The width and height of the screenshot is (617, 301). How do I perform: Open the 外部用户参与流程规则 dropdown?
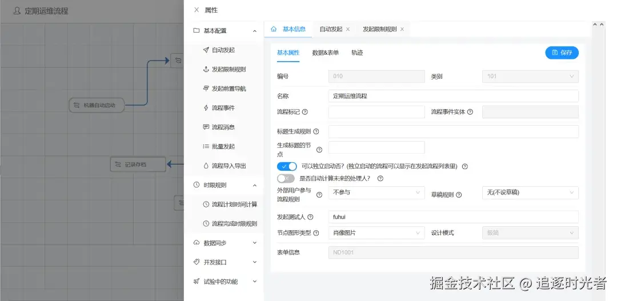click(x=376, y=193)
